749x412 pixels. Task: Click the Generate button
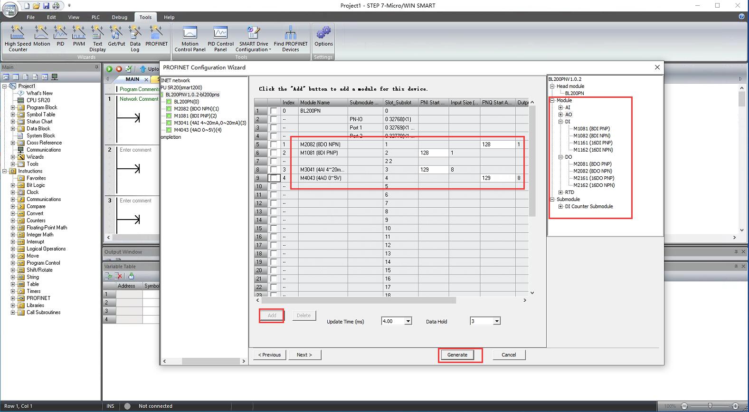pyautogui.click(x=457, y=355)
